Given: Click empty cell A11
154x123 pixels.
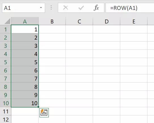Looking at the screenshot, I should [25, 111].
